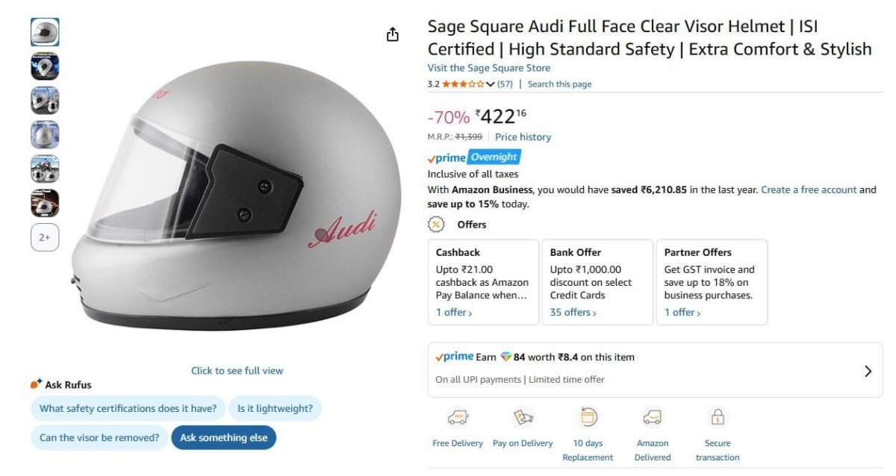Expand the Prime Earn offer chevron
The image size is (896, 476).
[x=868, y=371]
